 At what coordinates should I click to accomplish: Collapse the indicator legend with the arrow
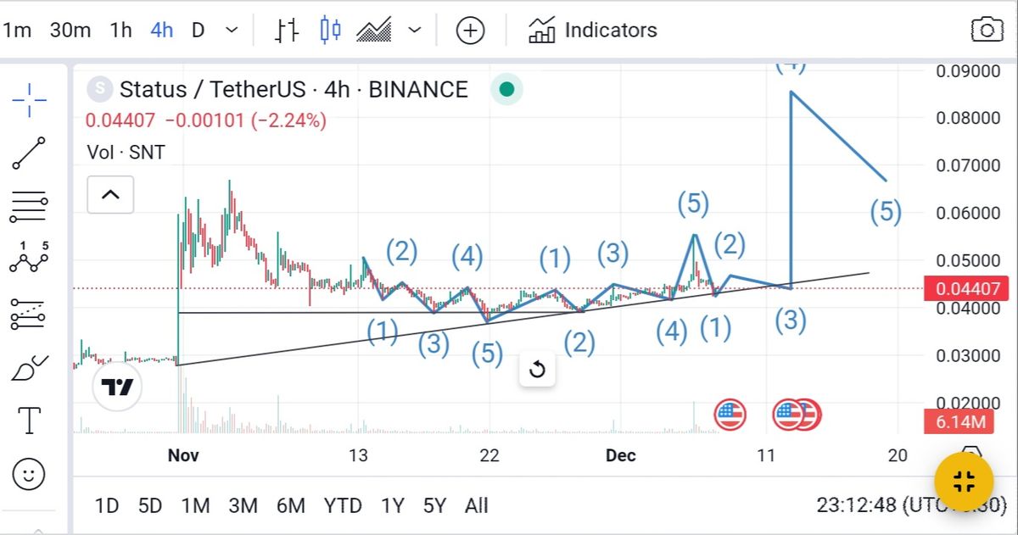[110, 195]
